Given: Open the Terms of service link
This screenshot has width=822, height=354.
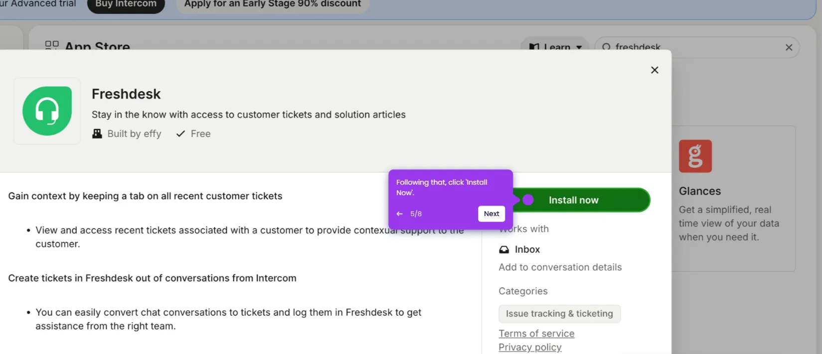Looking at the screenshot, I should 536,334.
